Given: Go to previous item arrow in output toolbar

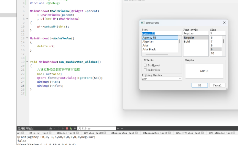Looking at the screenshot, I should point(55,128).
